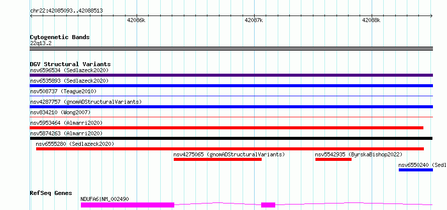This screenshot has height=210, width=447.
Task: Click the gray 22q13.2 cytogenetic band bar
Action: [231, 49]
